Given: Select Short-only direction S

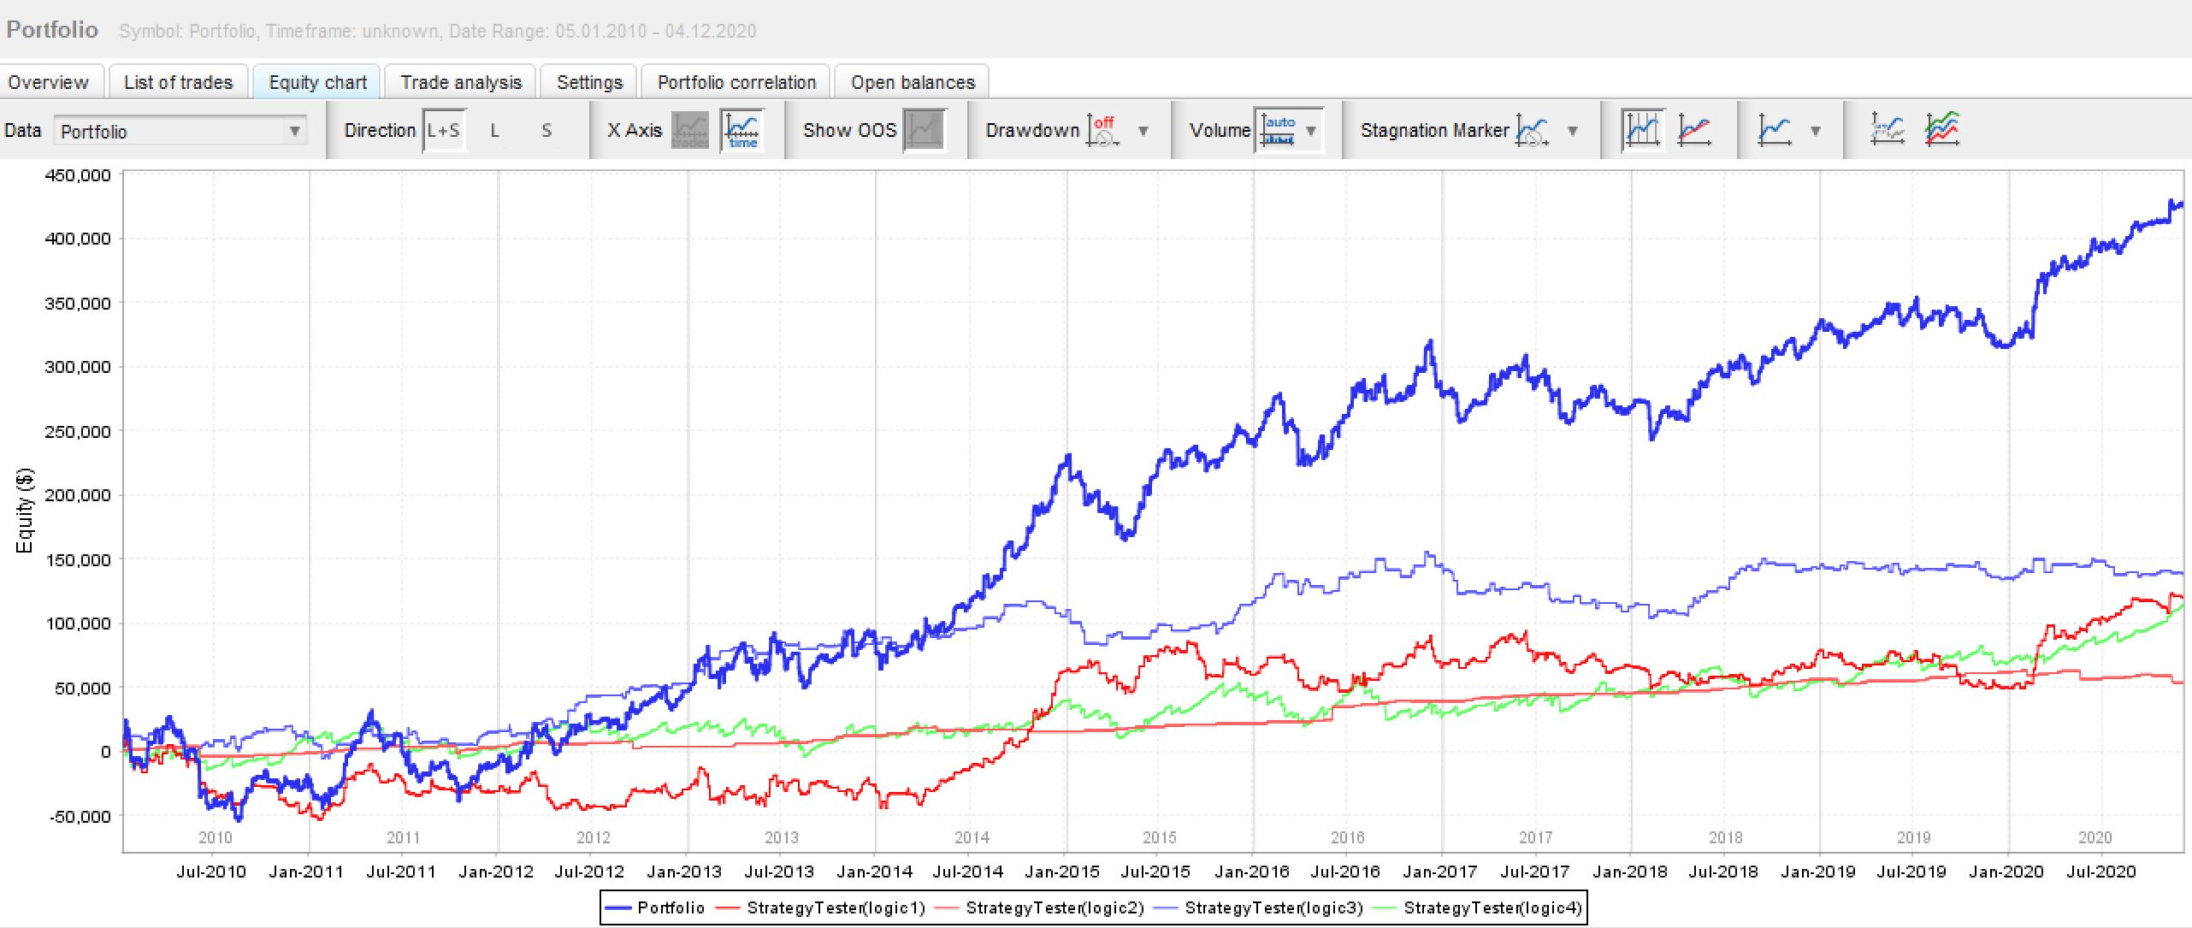Looking at the screenshot, I should point(547,131).
